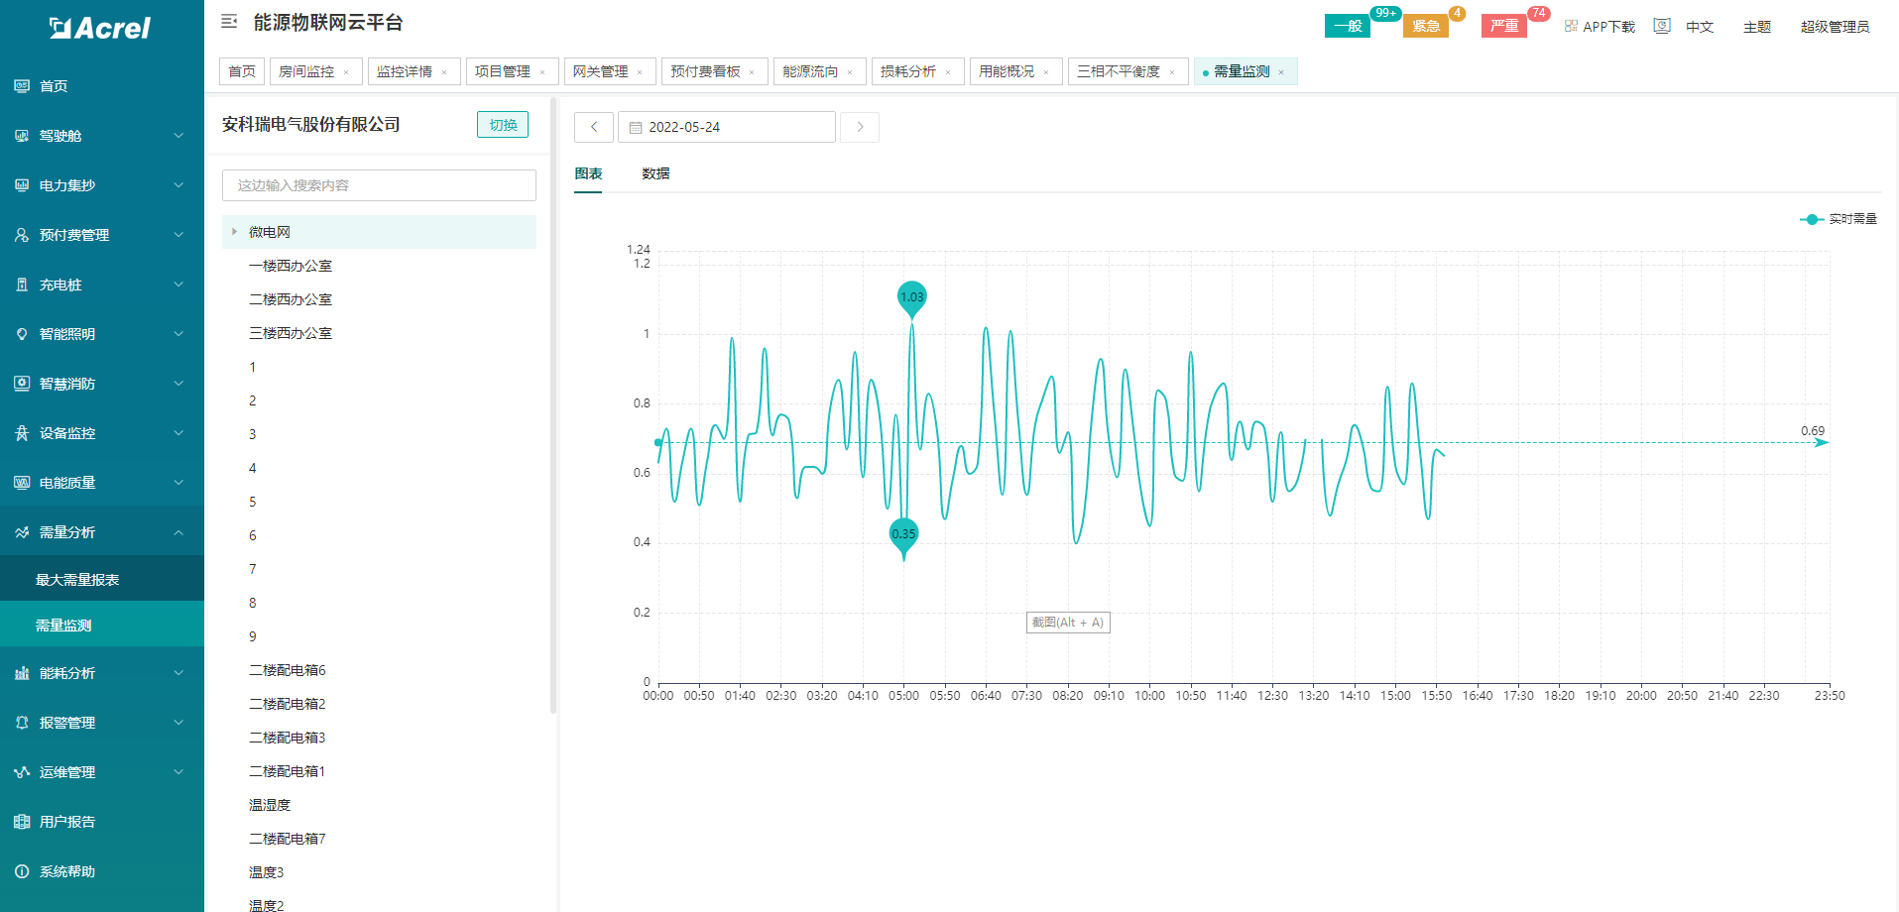Viewport: 1899px width, 912px height.
Task: Expand the 驾驶舱 menu chevron
Action: (x=178, y=136)
